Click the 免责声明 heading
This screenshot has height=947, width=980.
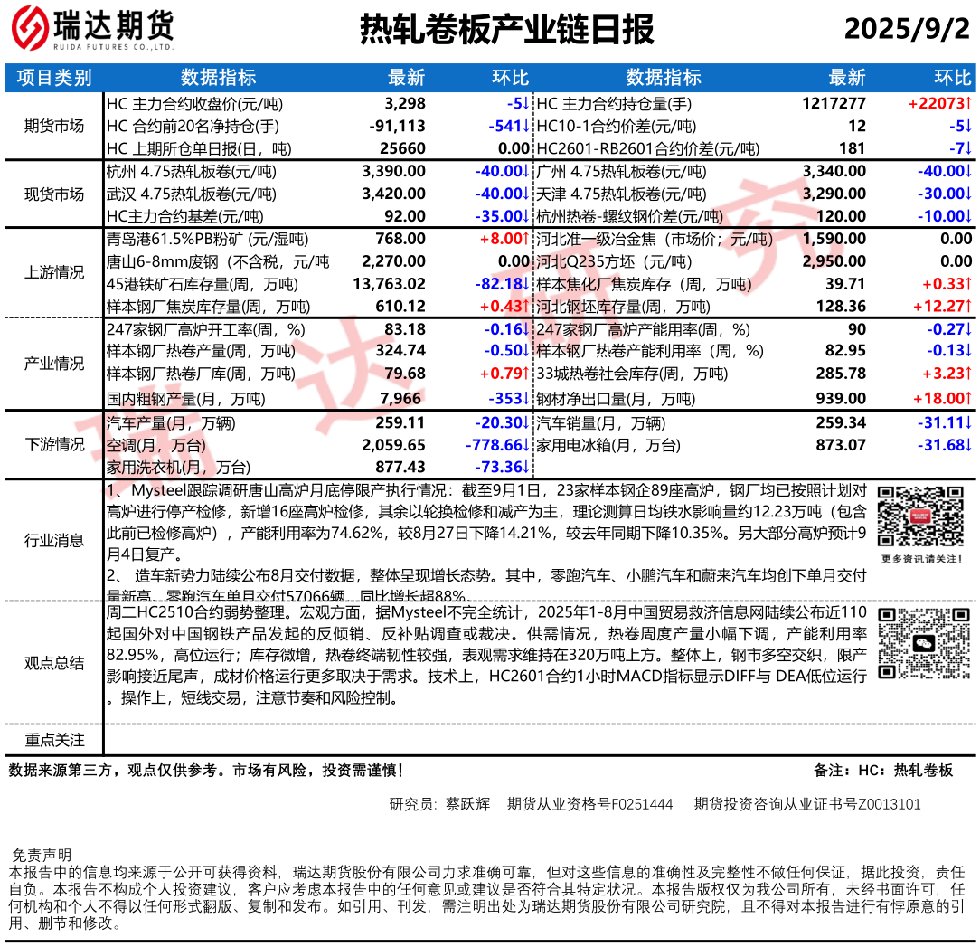[41, 855]
